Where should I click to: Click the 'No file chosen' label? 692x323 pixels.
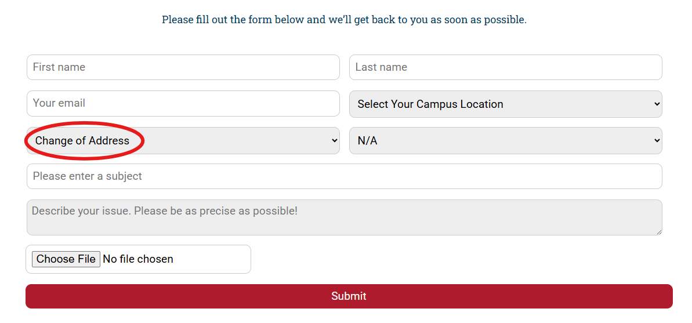pos(138,259)
